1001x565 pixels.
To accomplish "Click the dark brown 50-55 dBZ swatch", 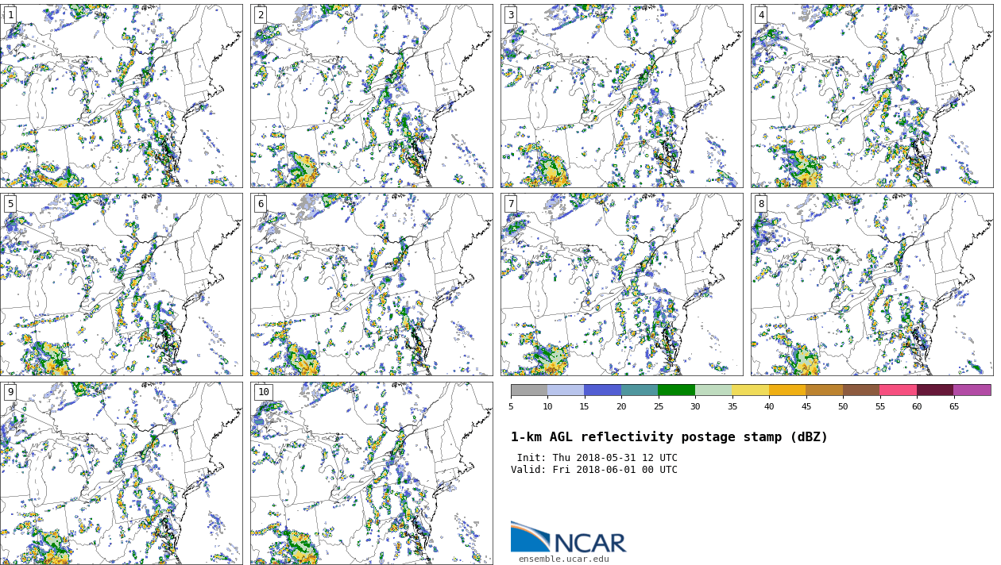I will [861, 390].
